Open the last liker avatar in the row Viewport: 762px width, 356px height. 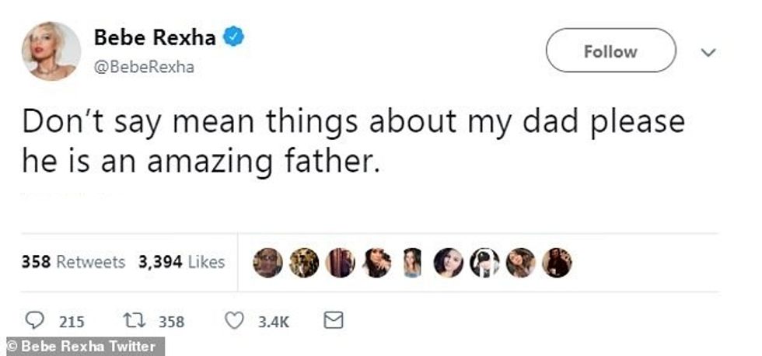point(557,264)
